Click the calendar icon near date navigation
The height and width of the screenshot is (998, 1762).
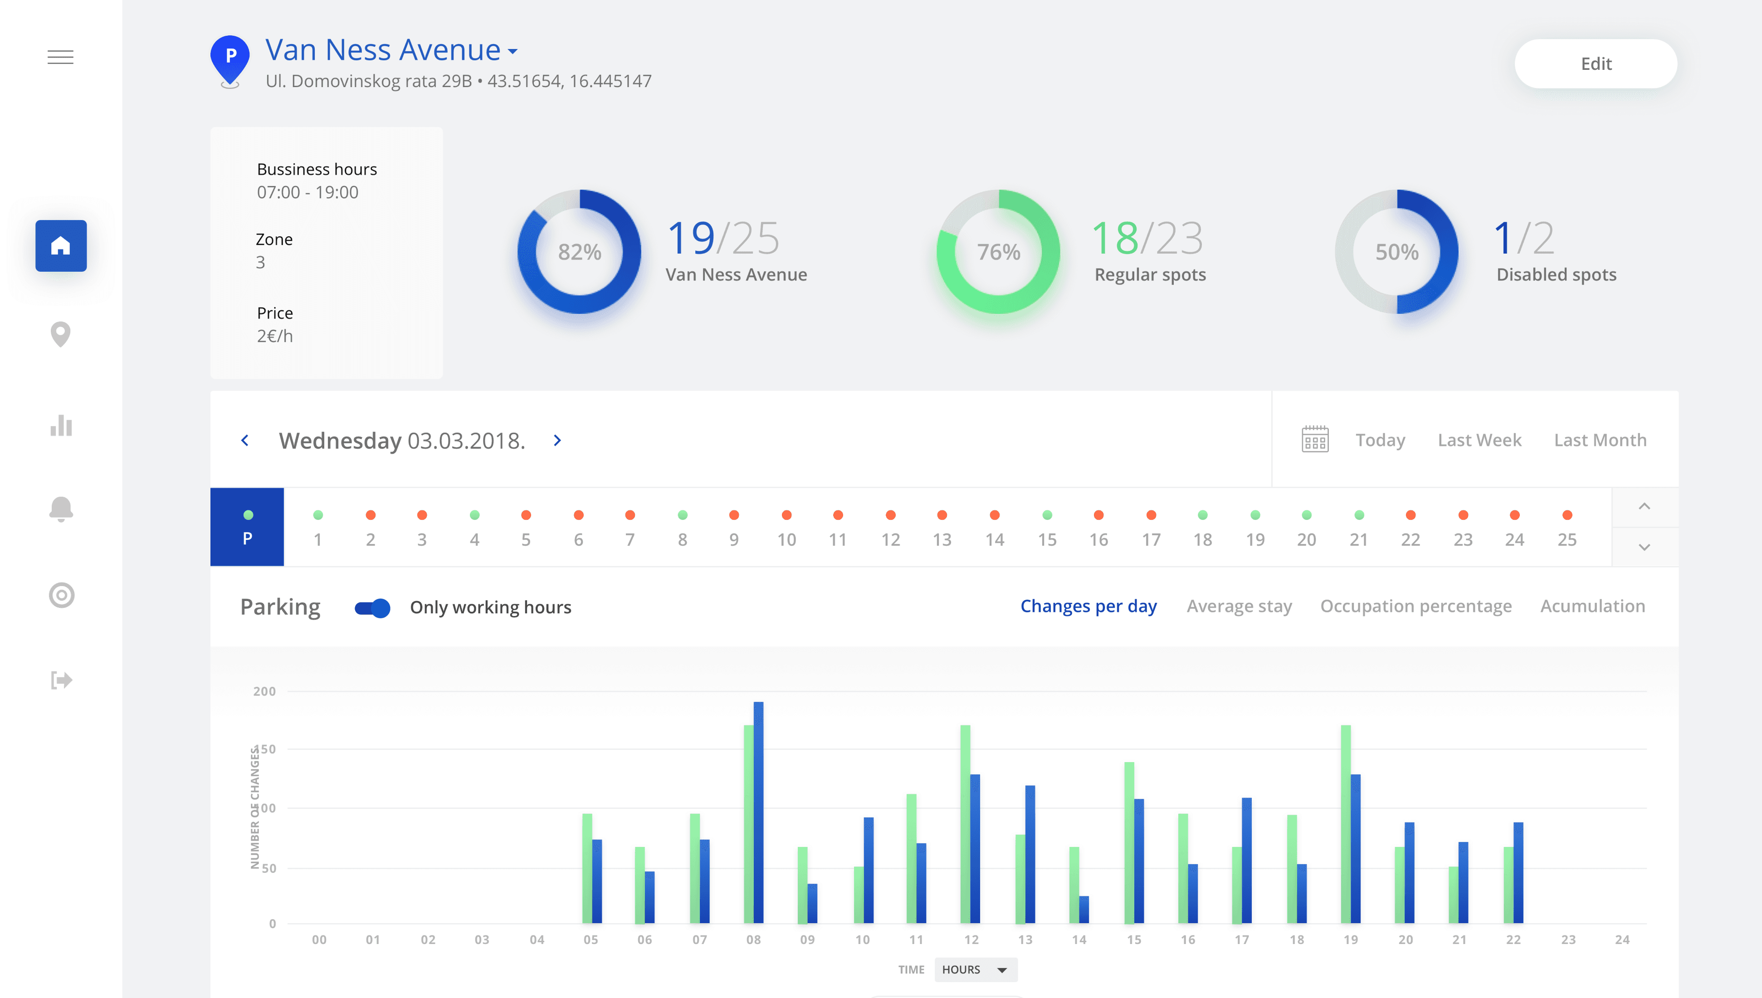[1315, 439]
